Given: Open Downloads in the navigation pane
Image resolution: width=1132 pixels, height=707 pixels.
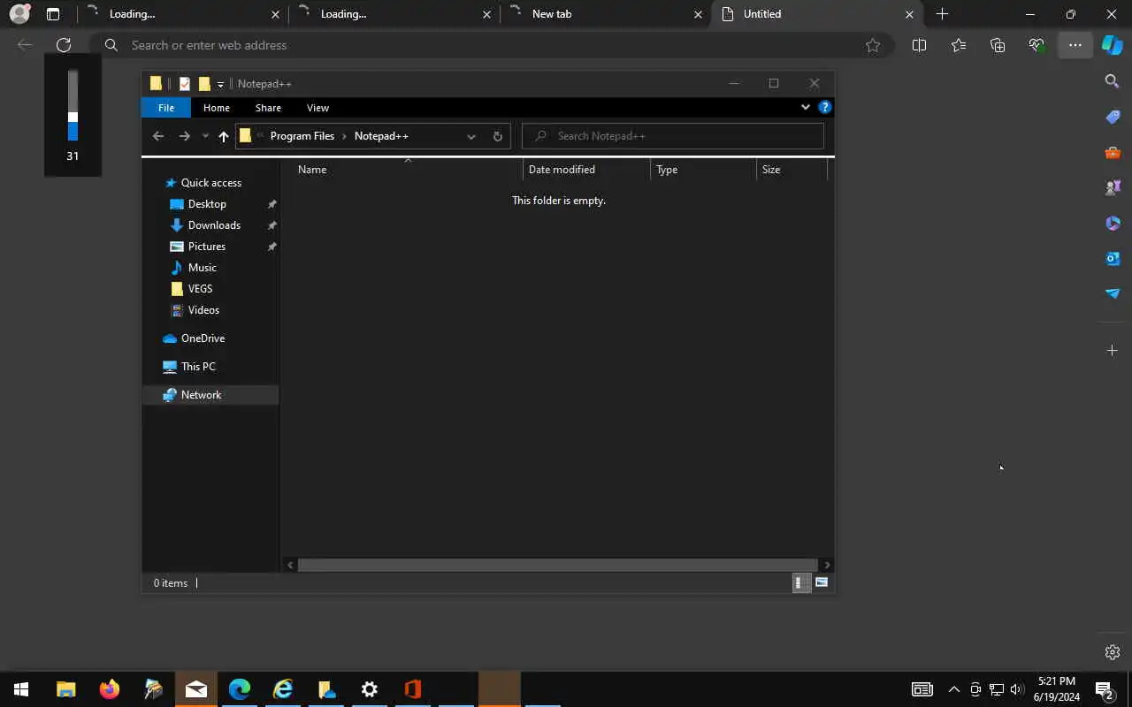Looking at the screenshot, I should pyautogui.click(x=214, y=225).
